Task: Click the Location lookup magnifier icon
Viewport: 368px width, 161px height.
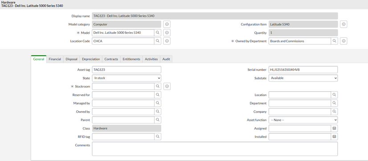Action: click(335, 95)
